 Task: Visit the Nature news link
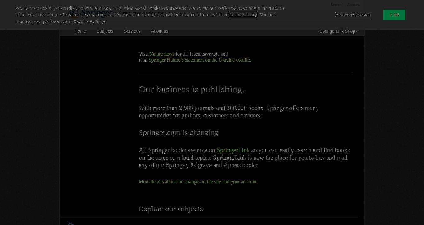[x=162, y=54]
